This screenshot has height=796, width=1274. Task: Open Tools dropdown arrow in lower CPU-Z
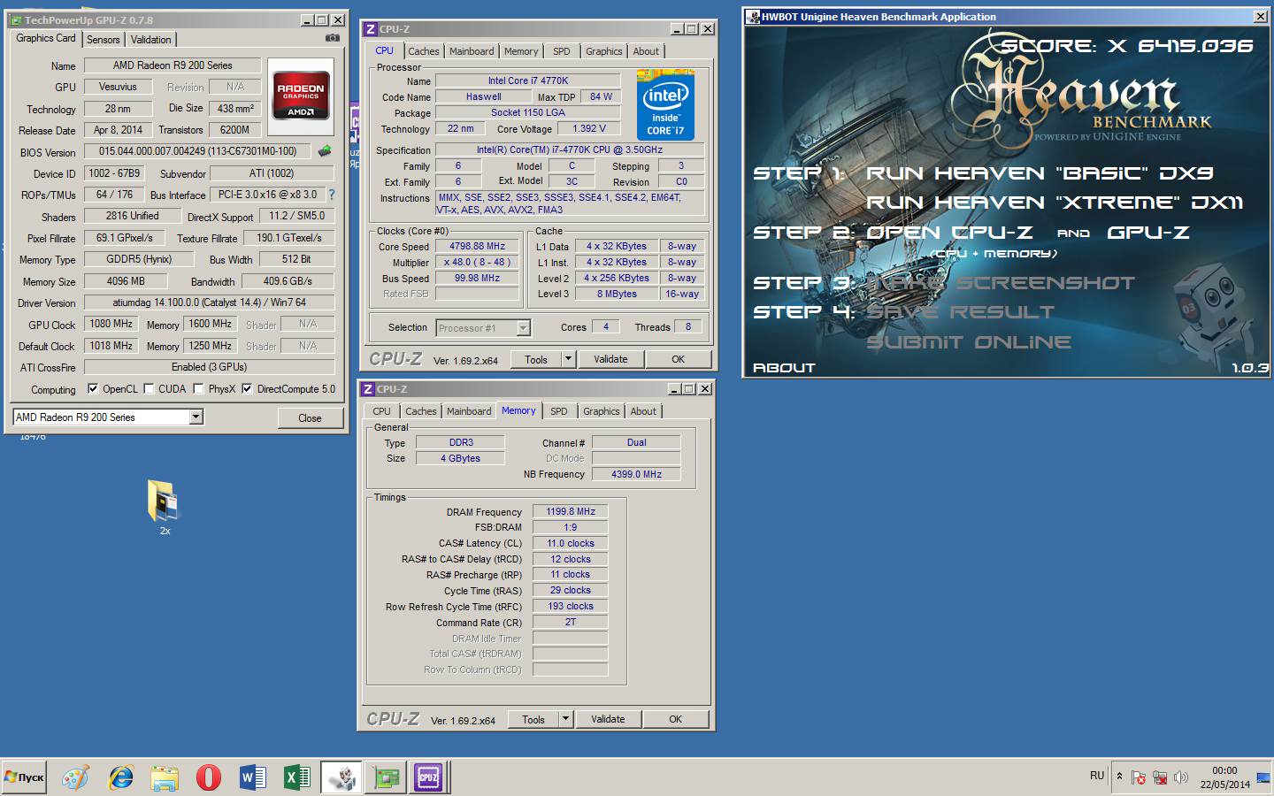pos(565,719)
